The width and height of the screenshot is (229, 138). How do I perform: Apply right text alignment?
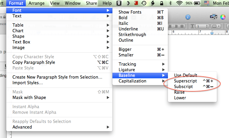tap(176, 26)
